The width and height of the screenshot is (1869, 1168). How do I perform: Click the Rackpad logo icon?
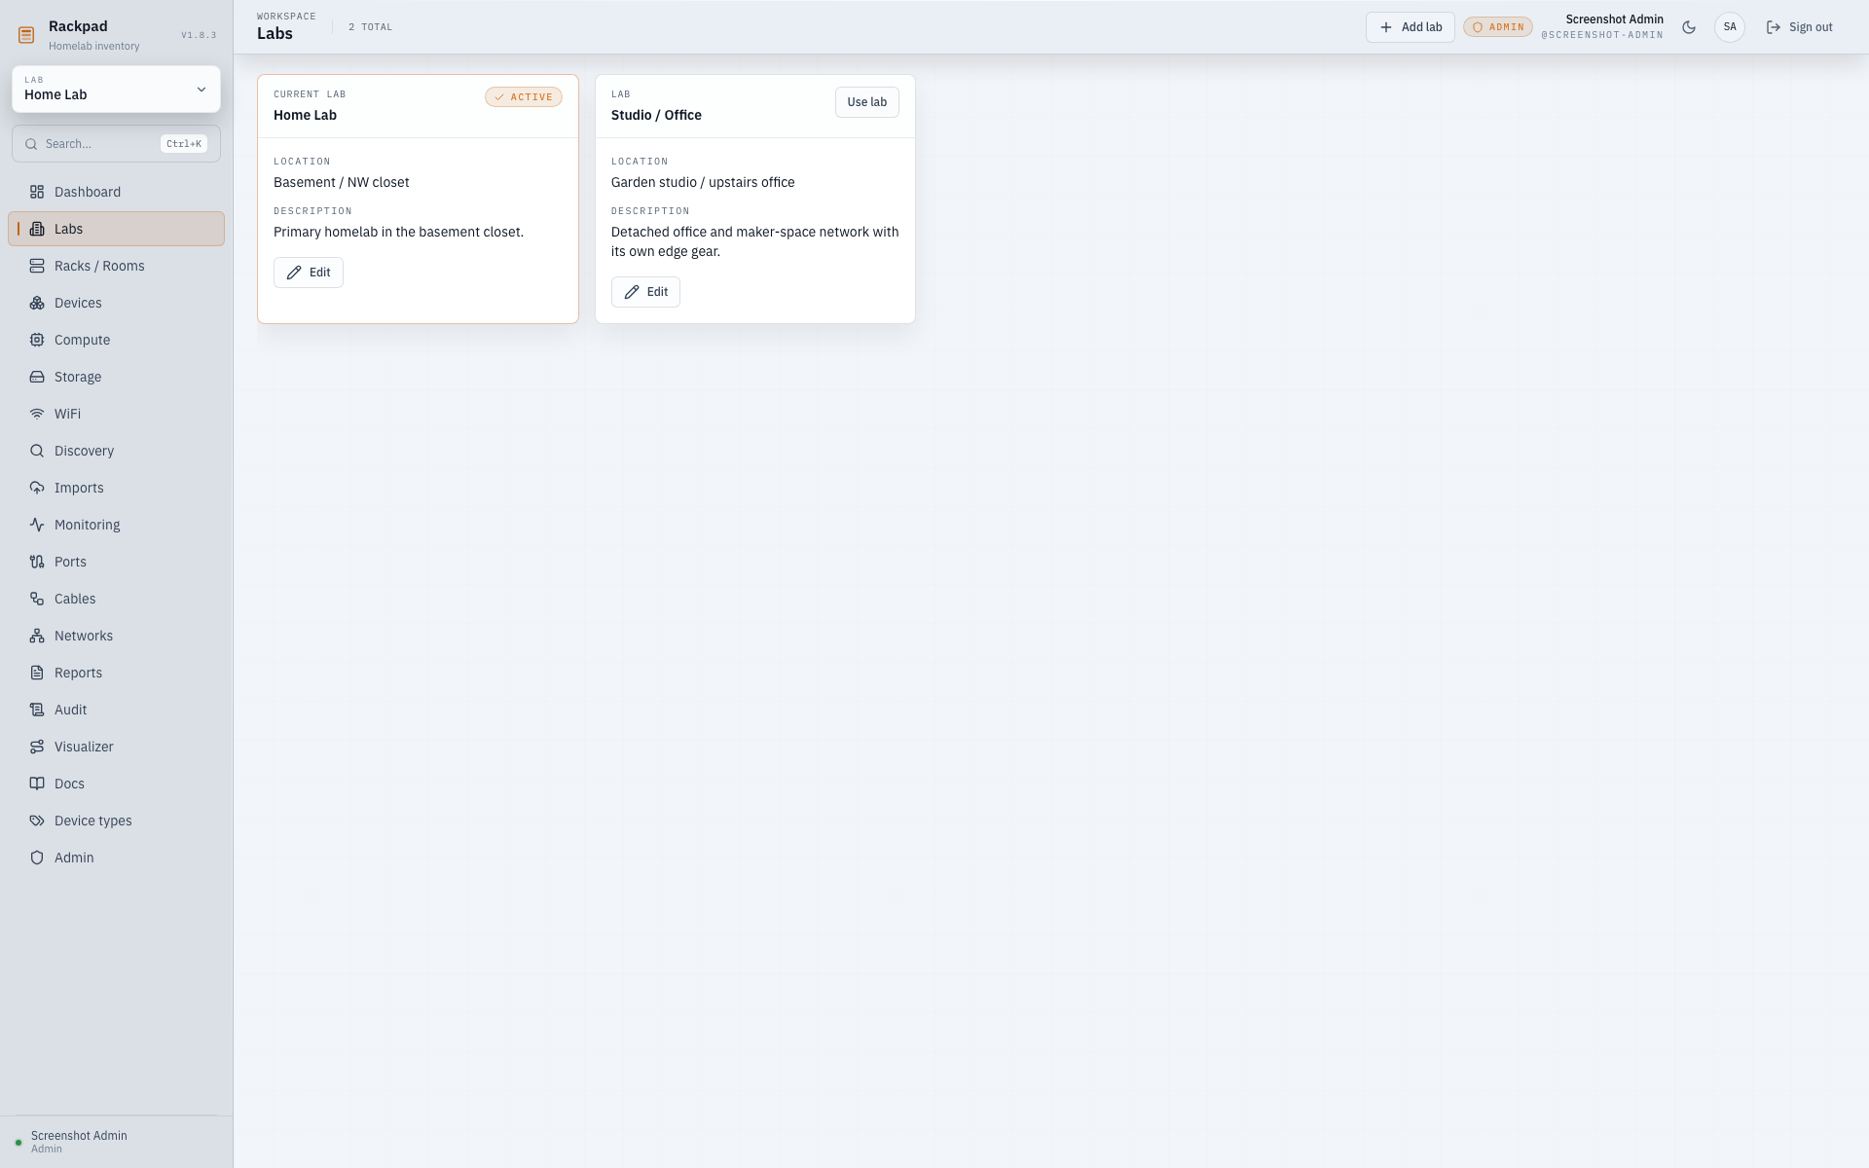pos(26,35)
